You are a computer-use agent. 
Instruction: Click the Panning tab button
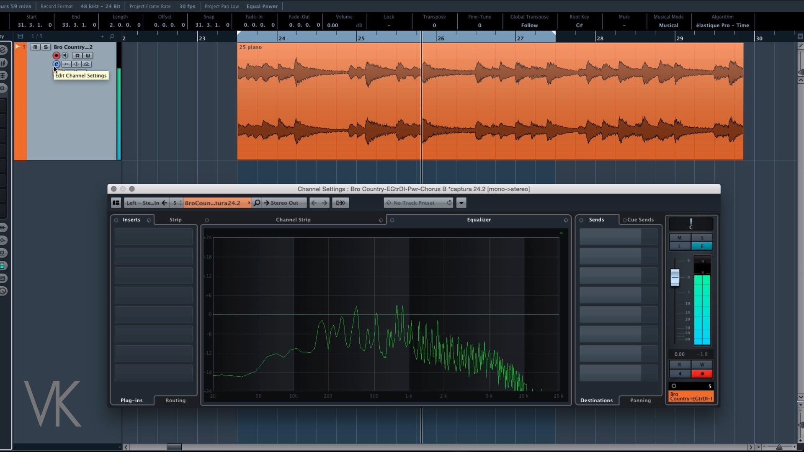(x=640, y=401)
